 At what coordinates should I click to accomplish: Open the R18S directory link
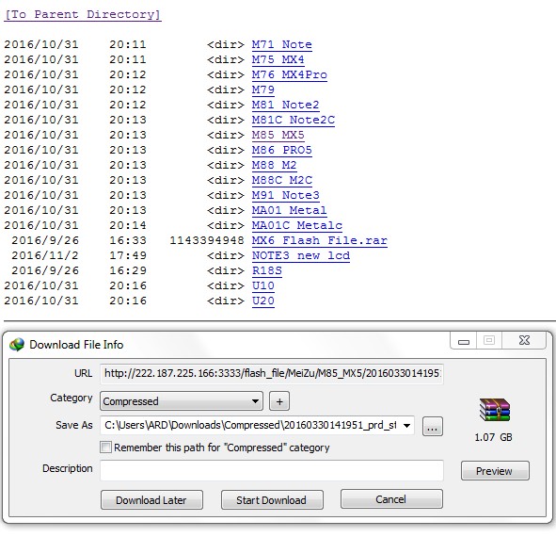tap(266, 270)
